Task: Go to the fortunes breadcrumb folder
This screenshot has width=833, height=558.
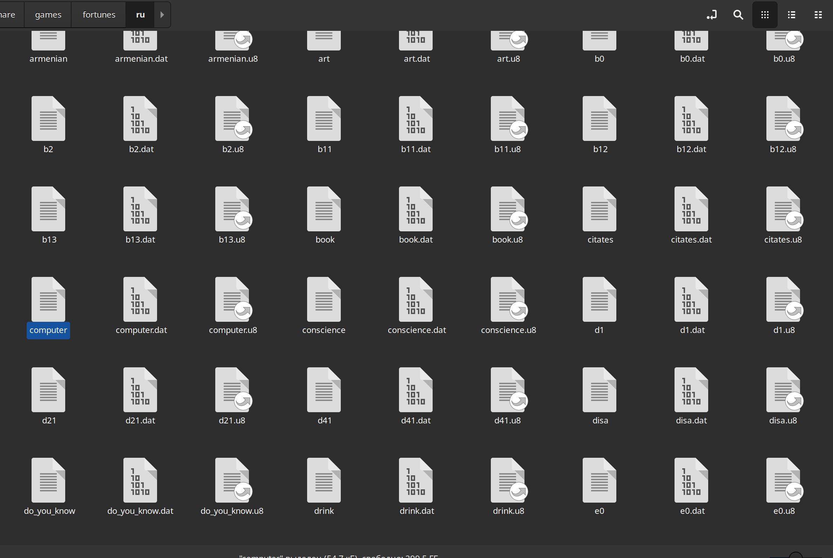Action: click(x=99, y=15)
